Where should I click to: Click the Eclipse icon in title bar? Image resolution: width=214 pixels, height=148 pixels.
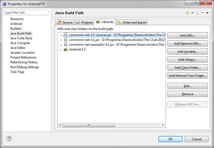[5, 4]
